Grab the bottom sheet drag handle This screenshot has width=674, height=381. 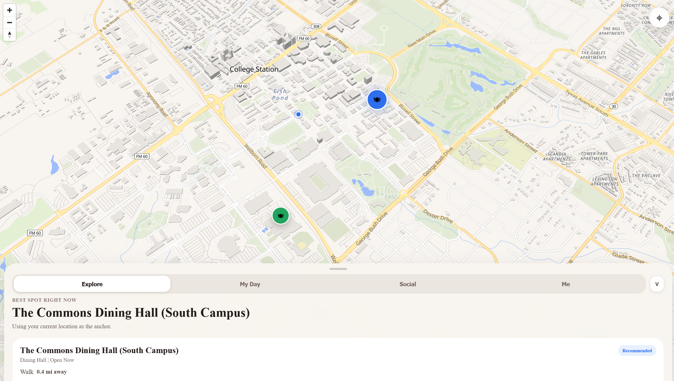click(x=338, y=269)
